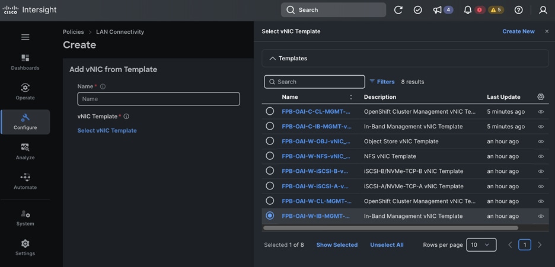Click the vNIC Name input field
Viewport: 555px width, 267px height.
158,99
